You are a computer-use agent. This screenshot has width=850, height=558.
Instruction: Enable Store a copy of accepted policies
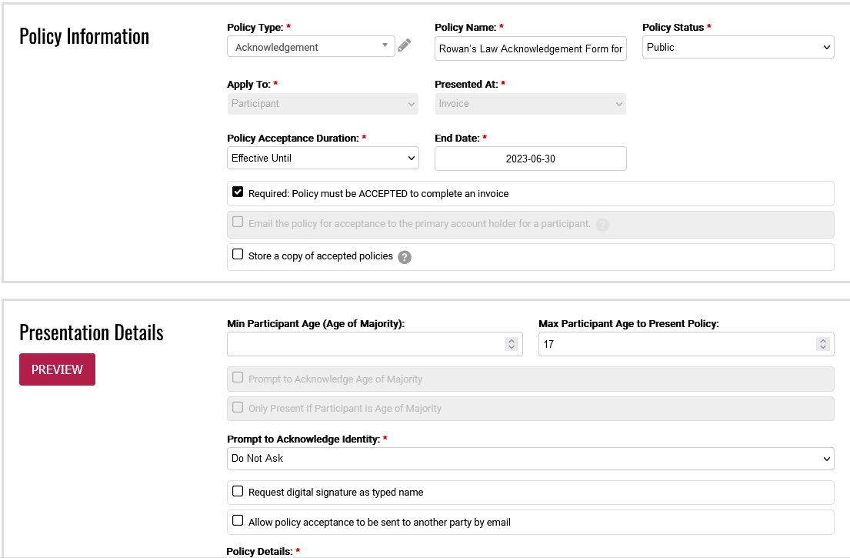238,255
